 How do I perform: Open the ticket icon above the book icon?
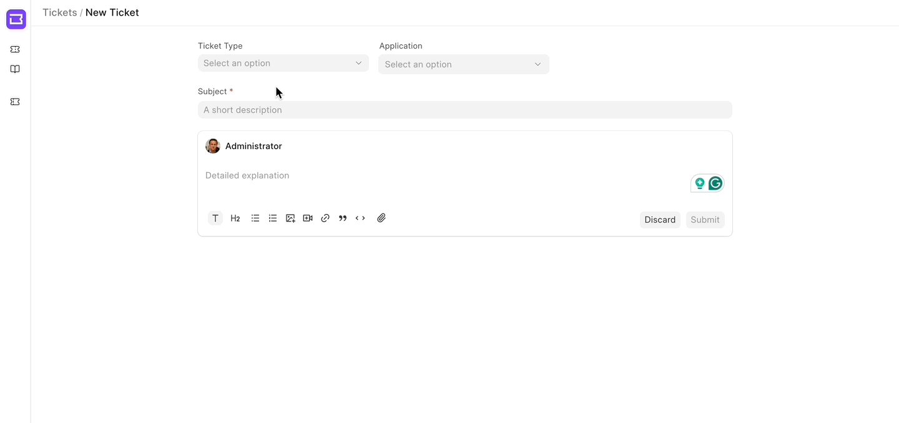point(15,49)
